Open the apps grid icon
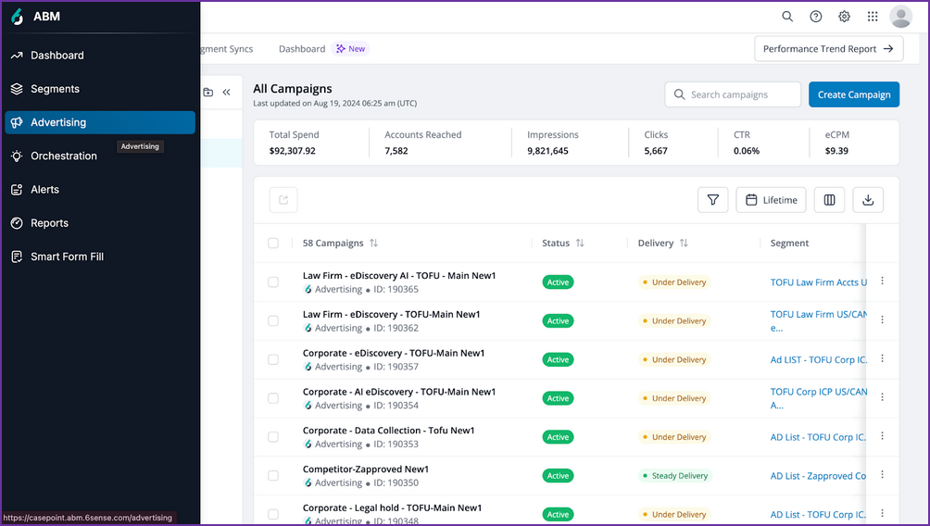Image resolution: width=930 pixels, height=526 pixels. pos(873,17)
